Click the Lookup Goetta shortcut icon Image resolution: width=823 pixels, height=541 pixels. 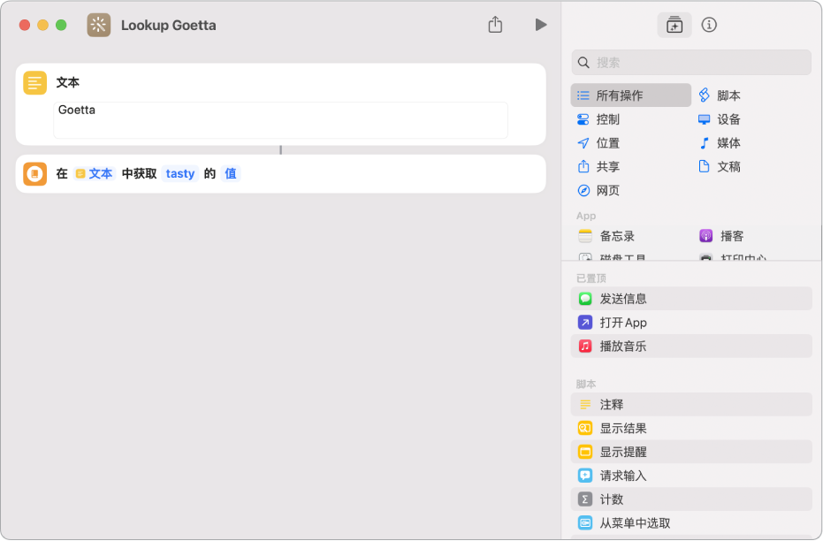pyautogui.click(x=99, y=25)
